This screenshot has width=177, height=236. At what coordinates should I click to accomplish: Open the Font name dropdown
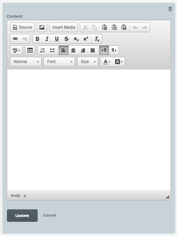pyautogui.click(x=59, y=62)
